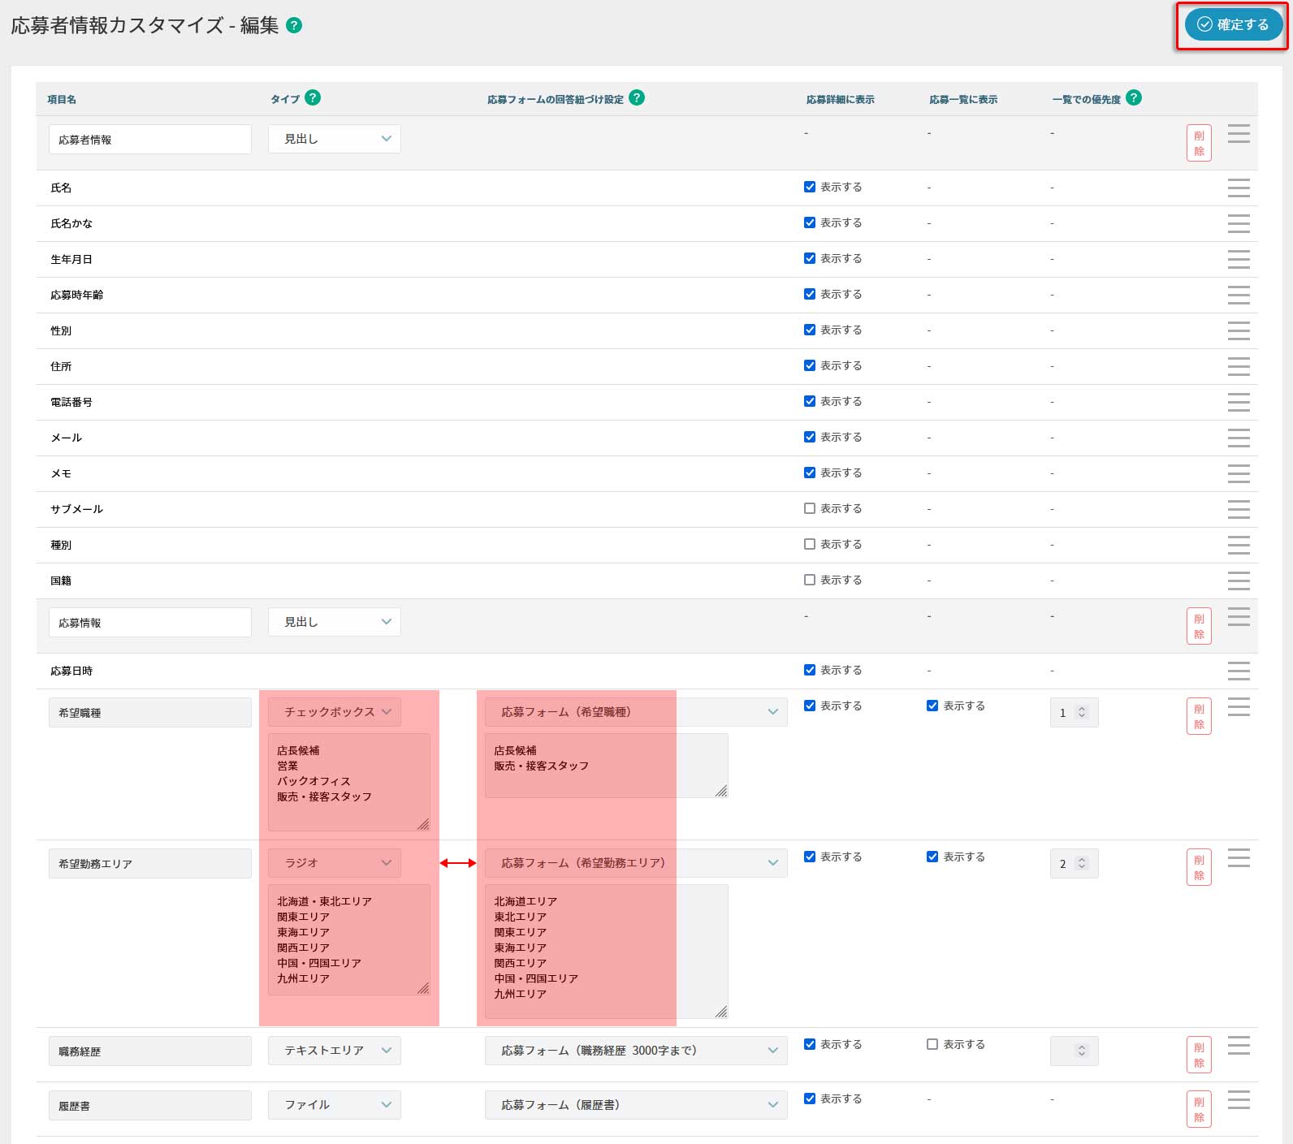The width and height of the screenshot is (1293, 1144).
Task: Click the help icon beside the page title
Action: coord(295,25)
